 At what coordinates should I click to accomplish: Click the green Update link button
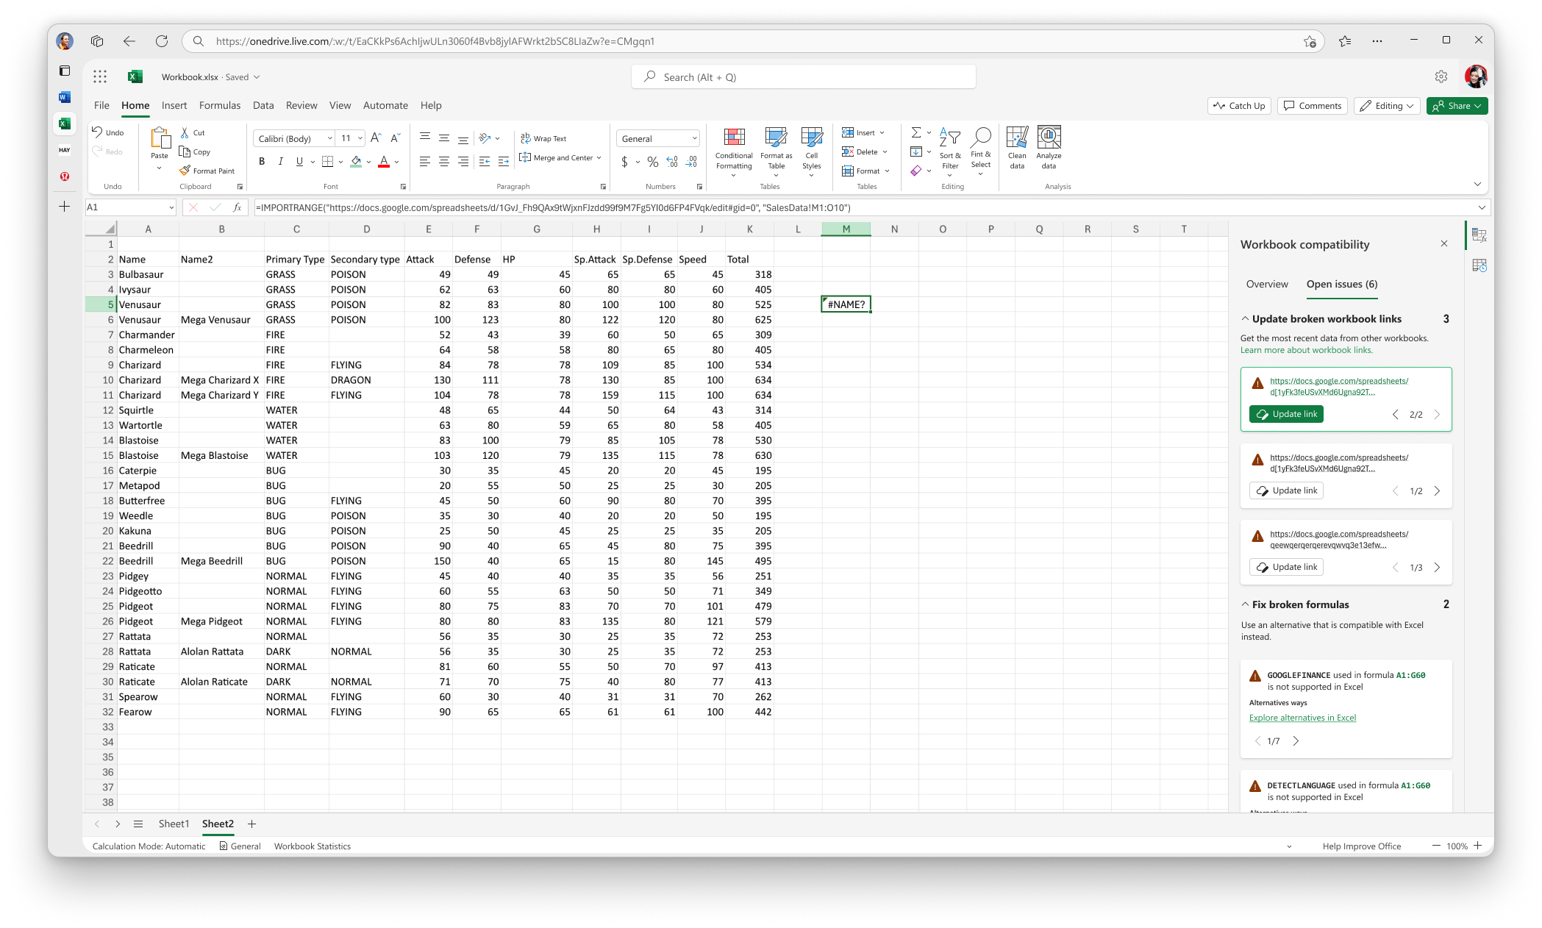tap(1286, 415)
